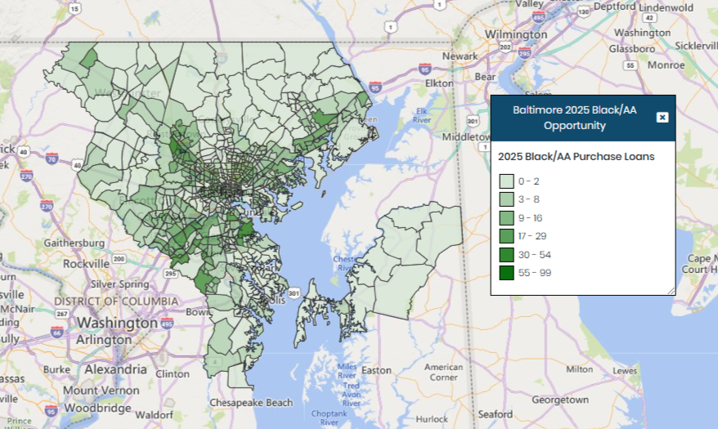Screen dimensions: 718x429
Task: Click the route 55 shield beside Monroe
Action: (x=630, y=65)
